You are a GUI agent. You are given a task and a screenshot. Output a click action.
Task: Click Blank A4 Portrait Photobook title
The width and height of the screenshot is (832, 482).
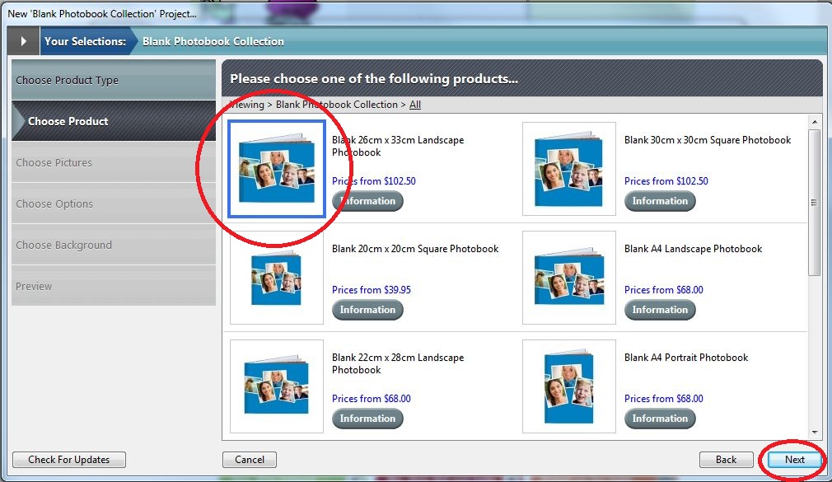pos(686,358)
